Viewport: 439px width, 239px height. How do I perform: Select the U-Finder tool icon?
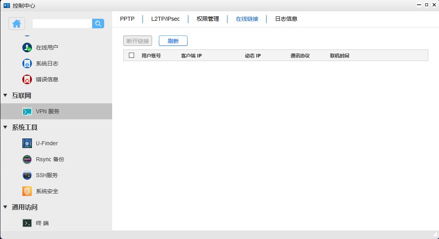(27, 143)
